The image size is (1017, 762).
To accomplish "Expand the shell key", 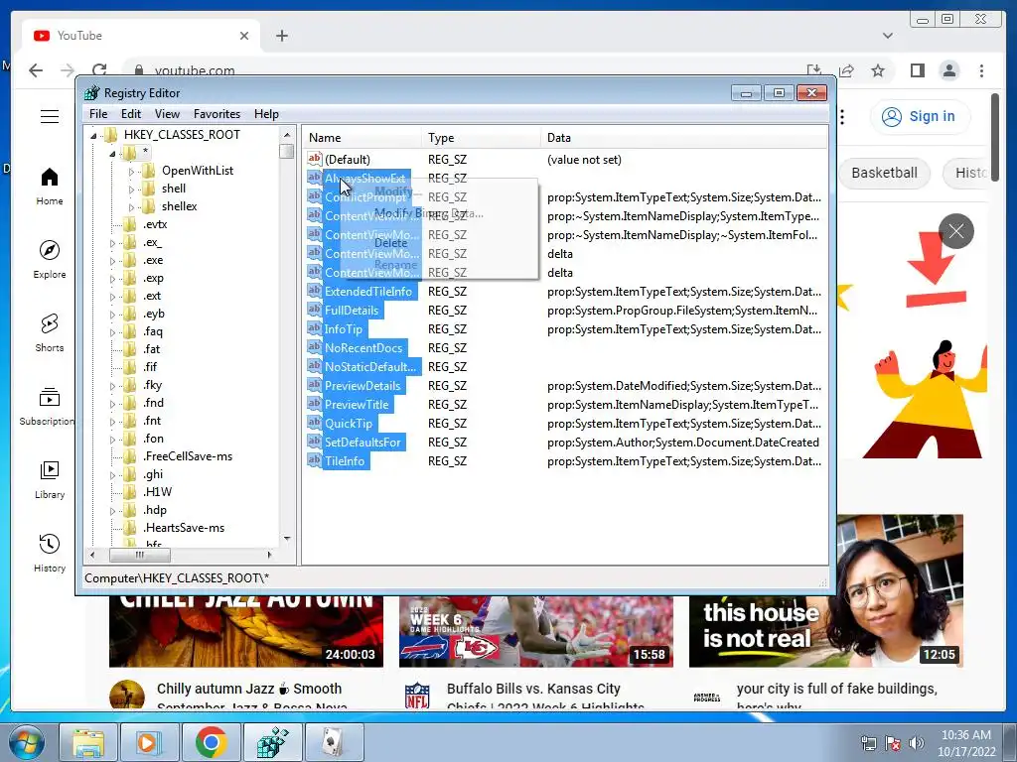I will click(x=131, y=190).
